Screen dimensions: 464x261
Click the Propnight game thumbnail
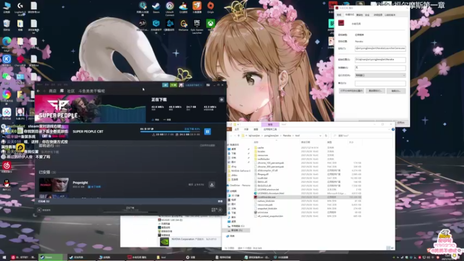click(x=54, y=185)
